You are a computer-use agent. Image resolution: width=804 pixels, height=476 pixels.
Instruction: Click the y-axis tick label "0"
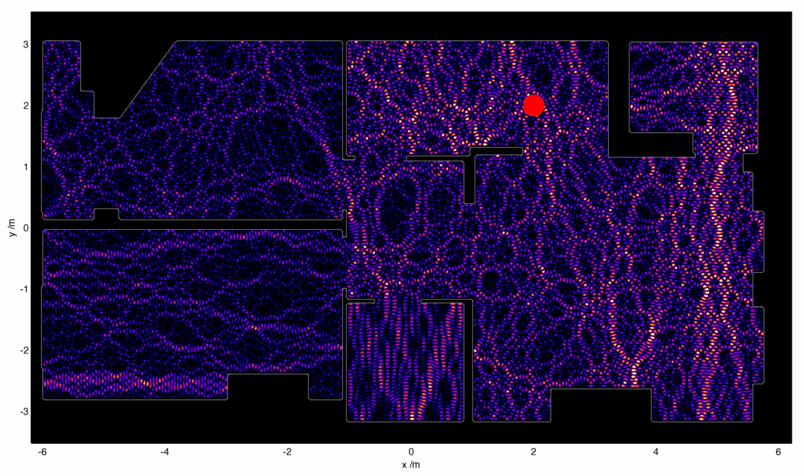(25, 228)
